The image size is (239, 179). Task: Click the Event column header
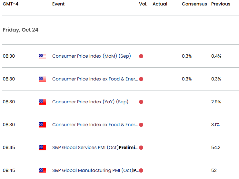point(58,4)
